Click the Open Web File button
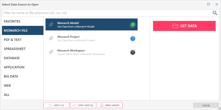Image resolution: width=221 pixels, height=110 pixels. [83, 105]
